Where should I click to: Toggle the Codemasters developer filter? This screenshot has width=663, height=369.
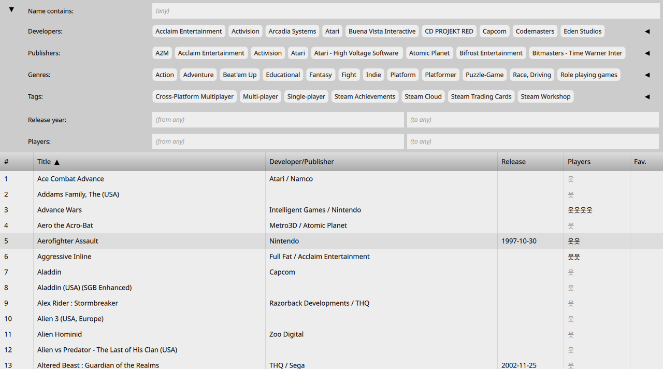535,31
